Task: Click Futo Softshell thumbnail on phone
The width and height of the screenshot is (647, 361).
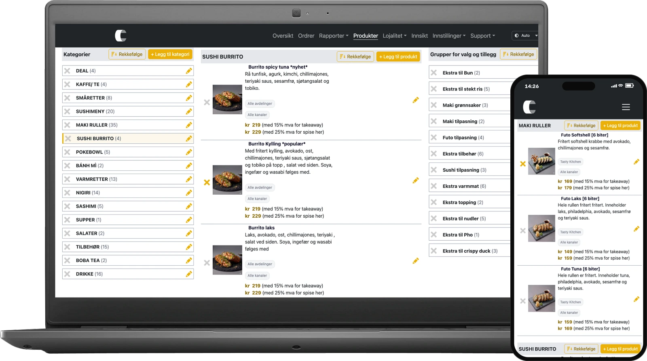Action: 541,161
